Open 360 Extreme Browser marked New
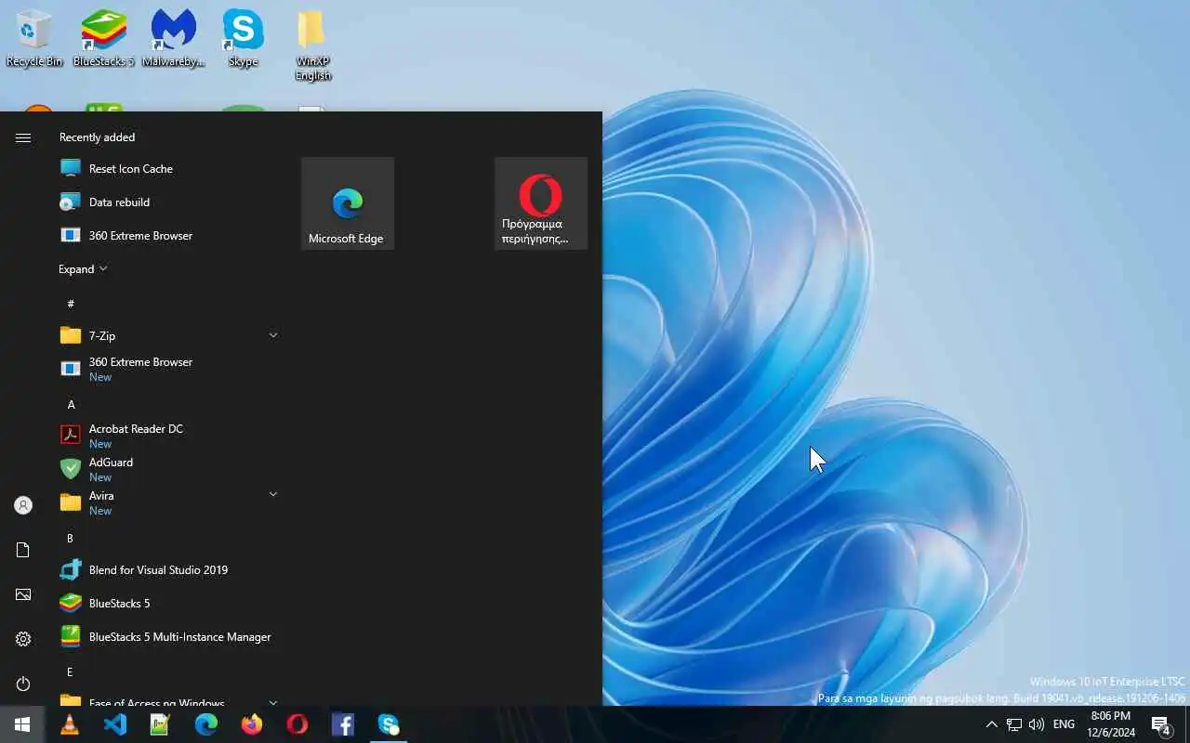Image resolution: width=1190 pixels, height=743 pixels. [167, 369]
